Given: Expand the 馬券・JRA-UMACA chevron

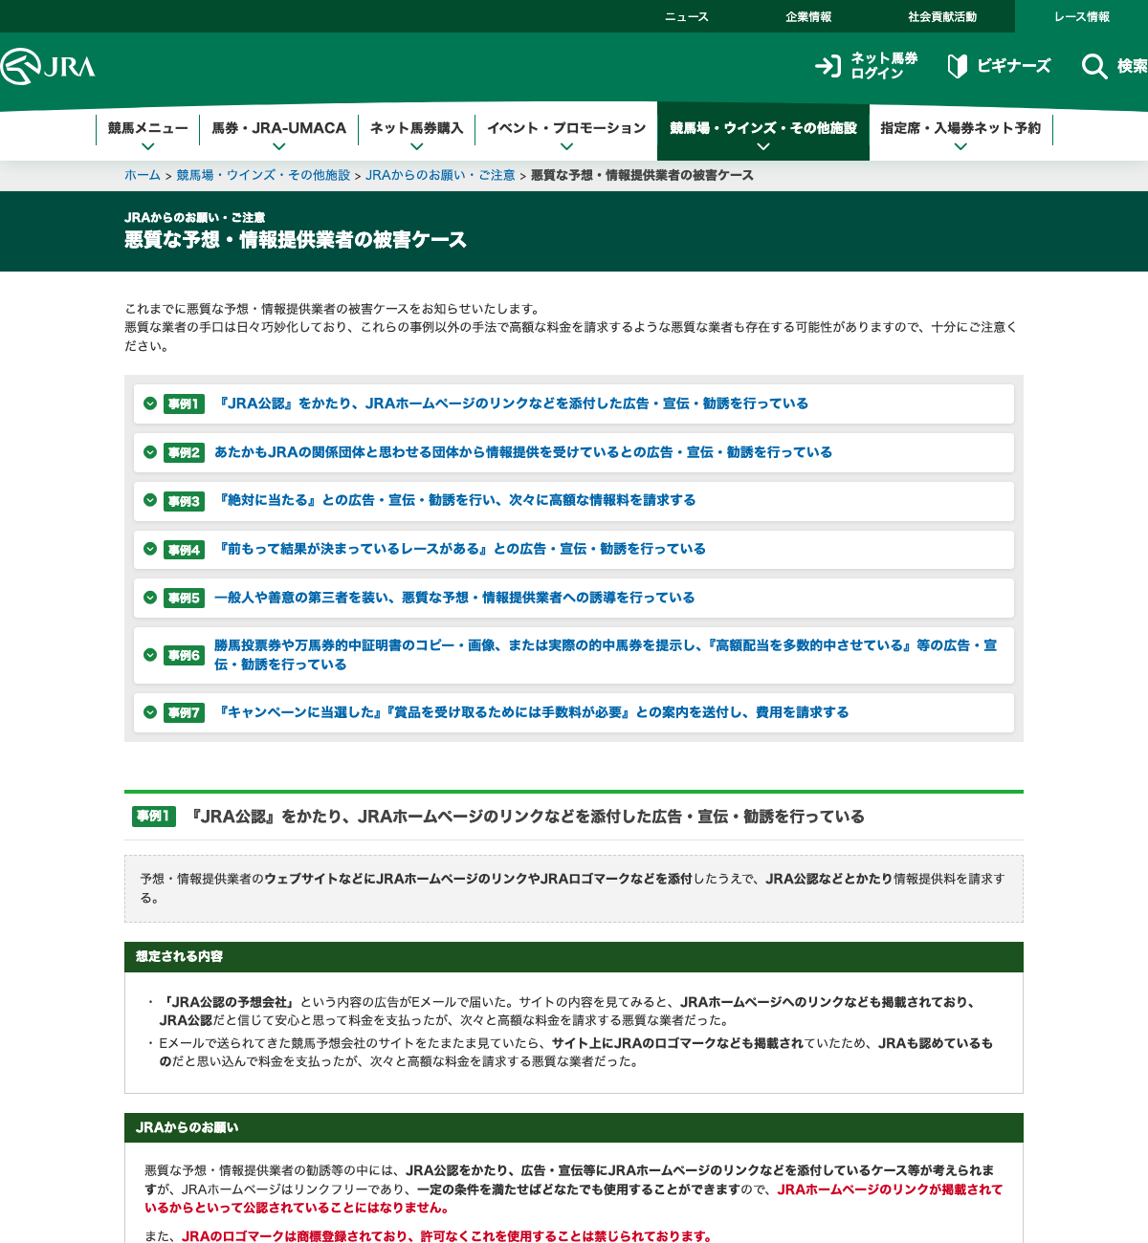Looking at the screenshot, I should 278,146.
